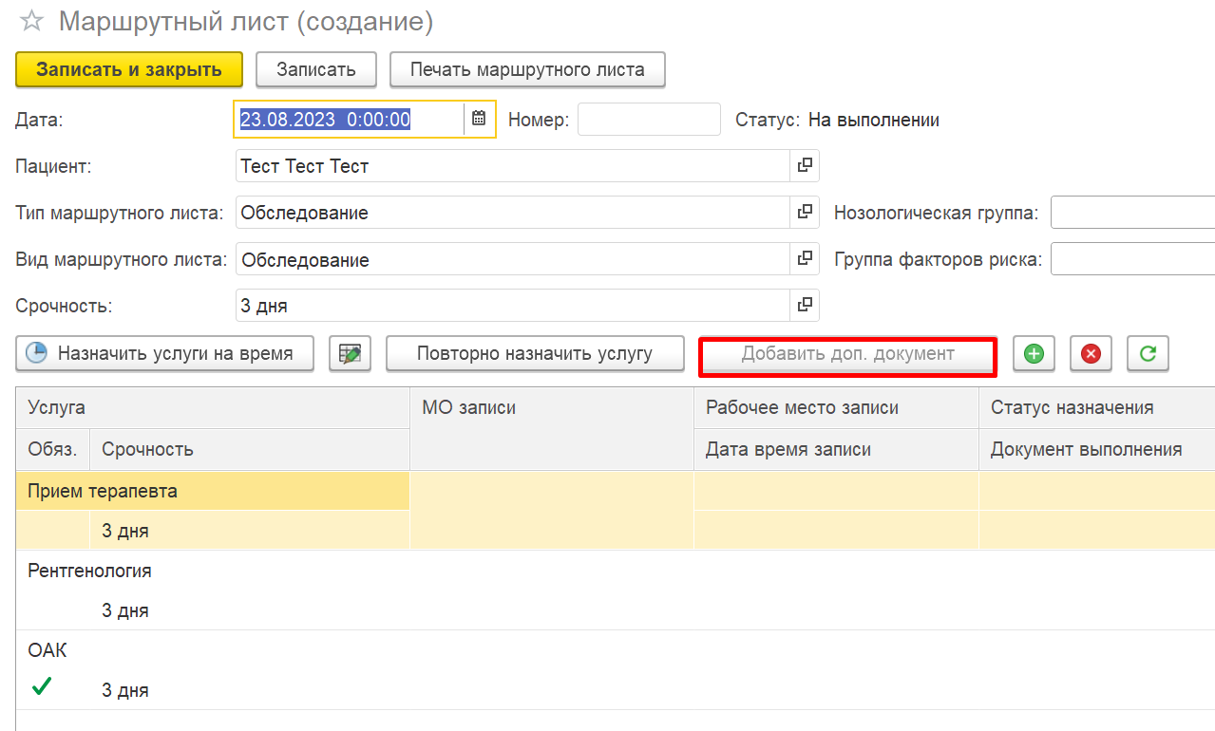Viewport: 1215px width, 731px height.
Task: Click the Нозологическая группа field
Action: pyautogui.click(x=1130, y=213)
